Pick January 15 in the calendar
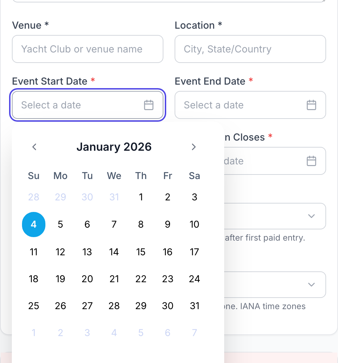The width and height of the screenshot is (338, 363). click(x=141, y=252)
